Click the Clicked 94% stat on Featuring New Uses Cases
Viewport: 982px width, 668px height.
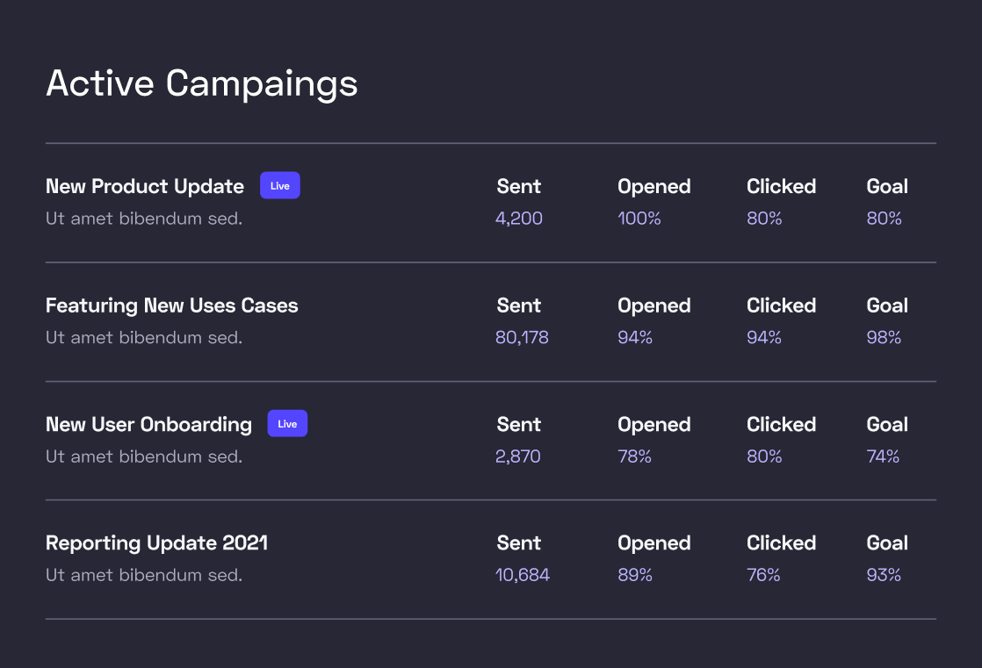[x=763, y=337]
